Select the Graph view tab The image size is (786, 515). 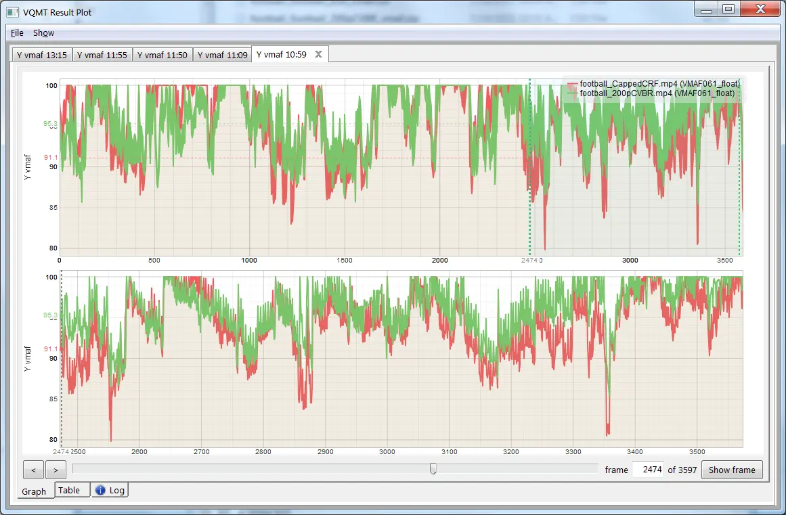(x=34, y=491)
